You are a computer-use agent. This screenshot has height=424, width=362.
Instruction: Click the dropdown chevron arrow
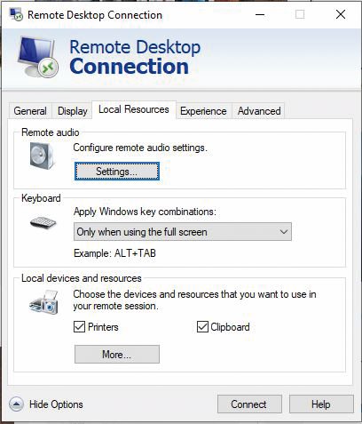click(284, 232)
